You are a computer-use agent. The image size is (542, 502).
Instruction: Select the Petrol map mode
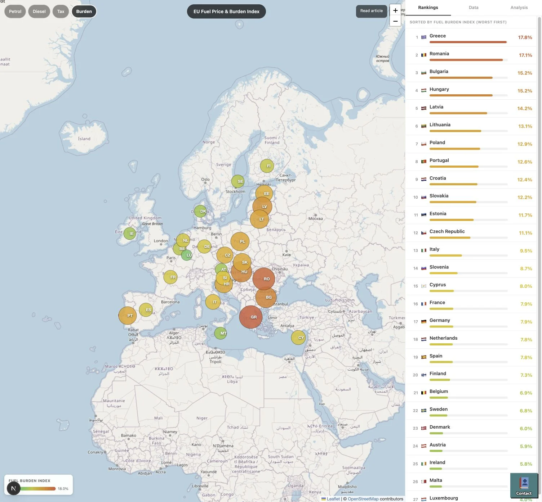pos(15,12)
